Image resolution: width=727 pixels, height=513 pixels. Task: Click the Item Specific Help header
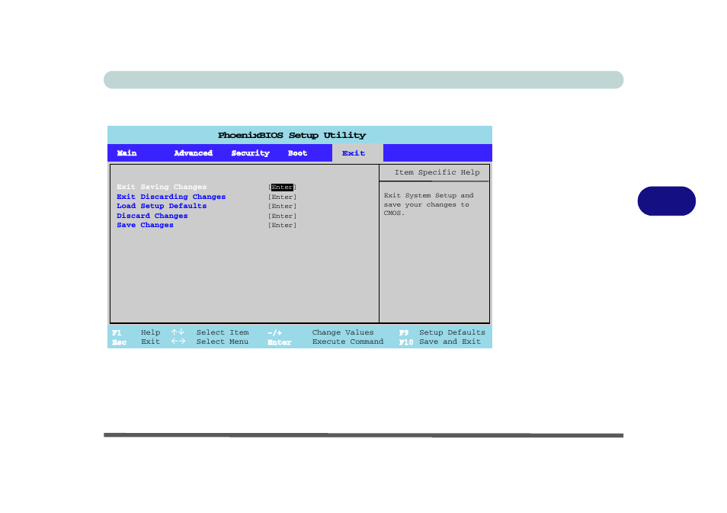coord(437,172)
